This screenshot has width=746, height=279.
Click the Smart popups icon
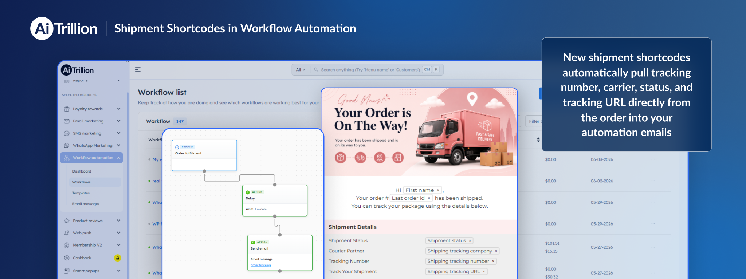click(x=67, y=271)
